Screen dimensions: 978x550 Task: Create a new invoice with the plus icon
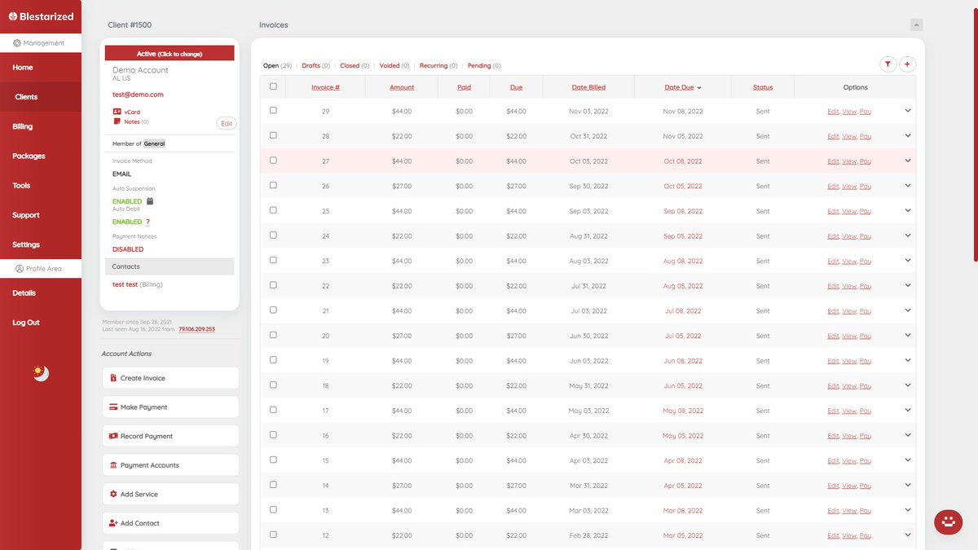907,64
